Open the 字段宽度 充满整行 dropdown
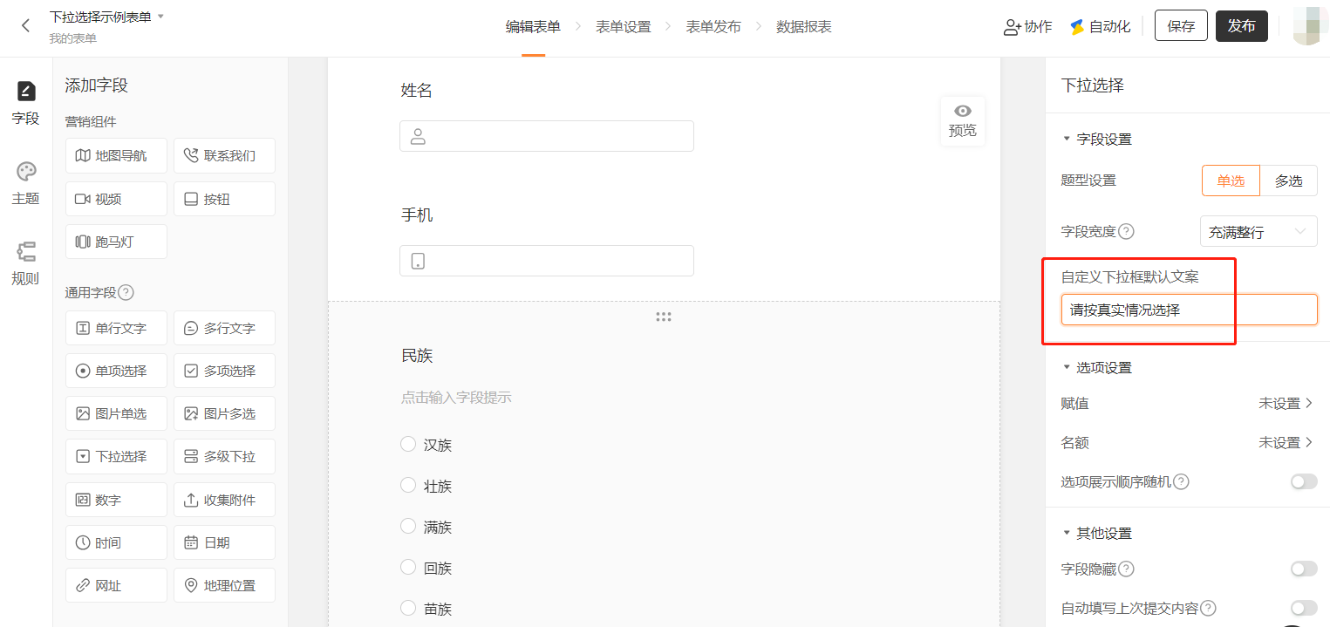Image resolution: width=1330 pixels, height=627 pixels. coord(1258,232)
